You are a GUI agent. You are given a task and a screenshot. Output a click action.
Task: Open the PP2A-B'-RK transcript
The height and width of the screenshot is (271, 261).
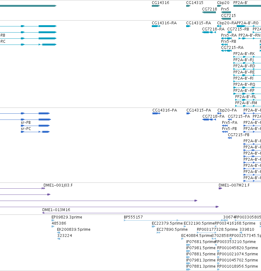tap(247, 57)
